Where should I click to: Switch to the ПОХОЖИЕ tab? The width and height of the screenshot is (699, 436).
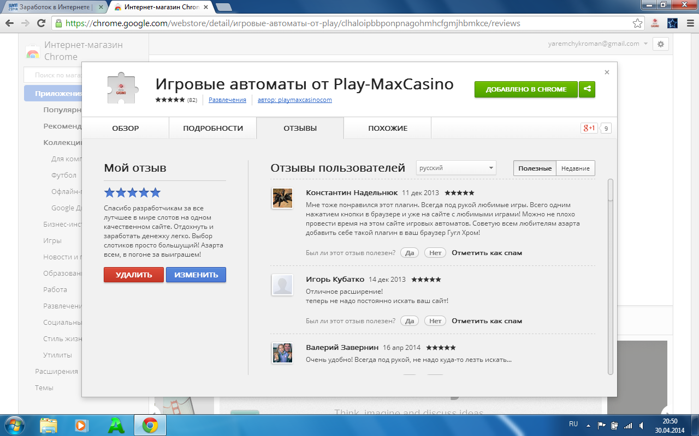coord(388,128)
